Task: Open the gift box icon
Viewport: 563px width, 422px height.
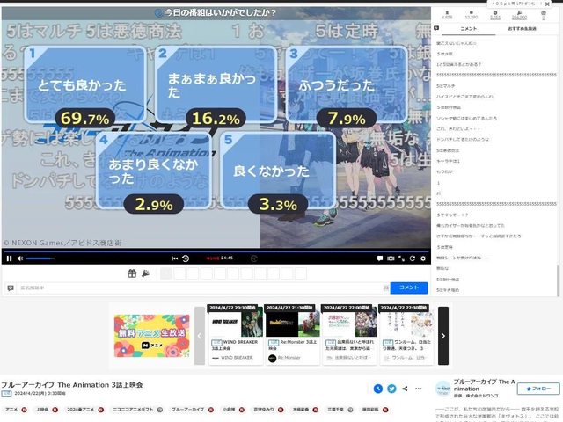Action: pyautogui.click(x=132, y=273)
